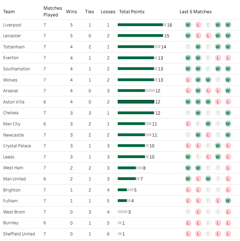Click Man City's red L result icon
Viewport: 240px width, 241px height.
(188, 124)
